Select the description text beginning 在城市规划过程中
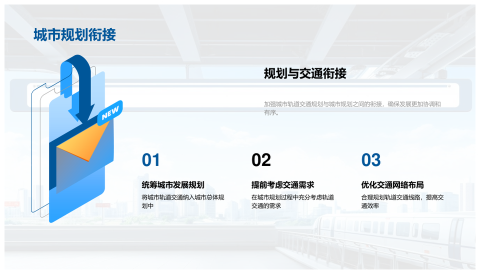 (x=292, y=201)
